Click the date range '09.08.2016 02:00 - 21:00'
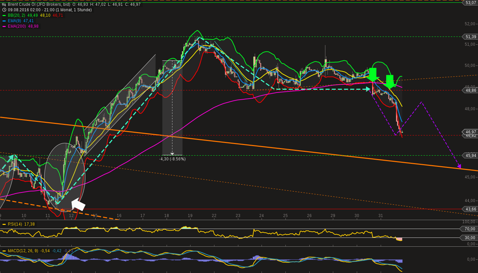 (31, 10)
